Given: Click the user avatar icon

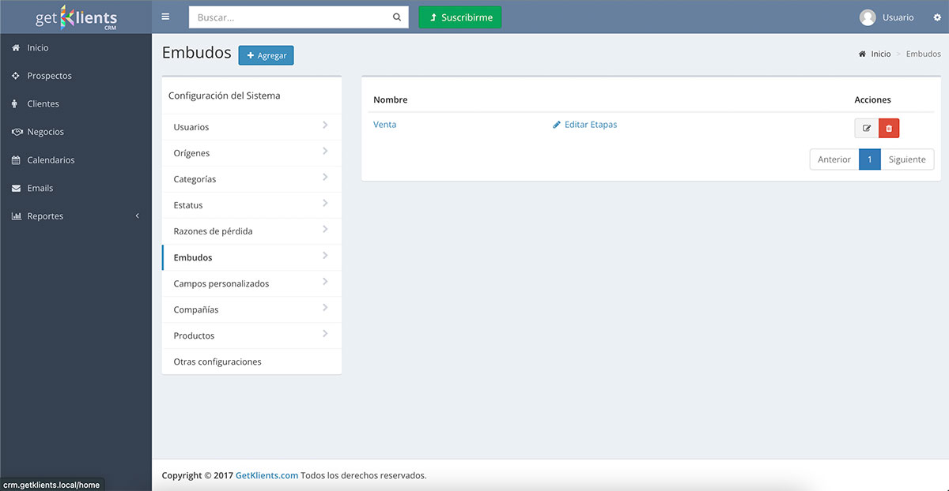Looking at the screenshot, I should (868, 17).
